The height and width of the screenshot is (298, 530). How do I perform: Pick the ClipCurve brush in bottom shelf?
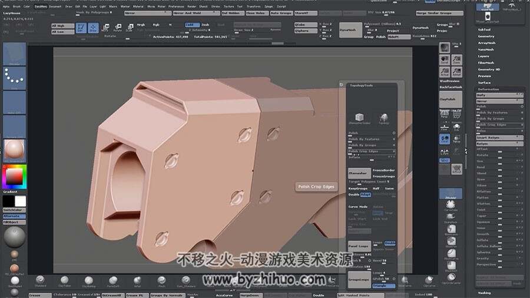[x=429, y=281]
